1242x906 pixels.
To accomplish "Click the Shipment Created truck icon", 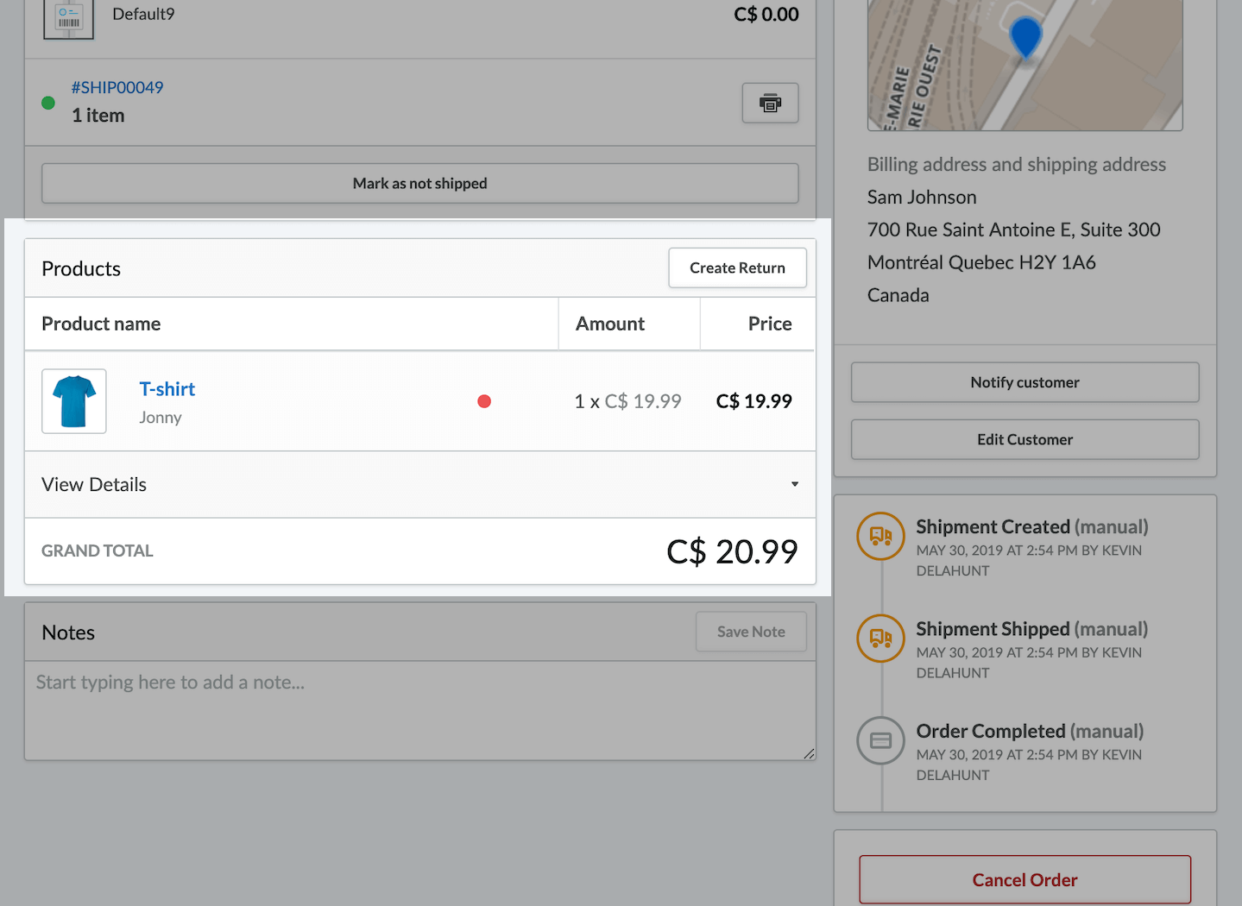I will [x=880, y=536].
